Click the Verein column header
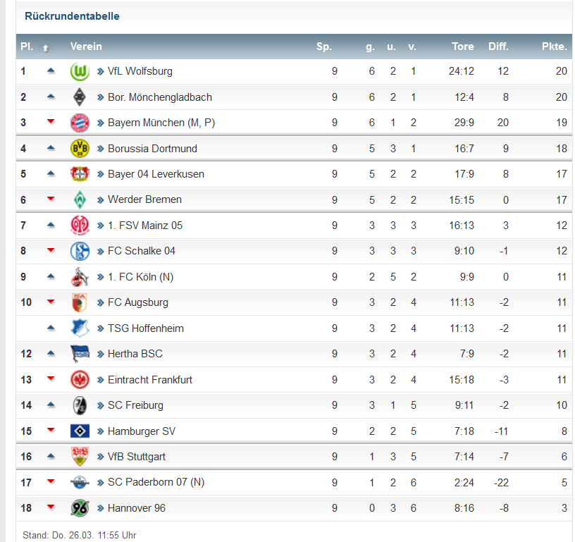The width and height of the screenshot is (575, 542). [x=86, y=47]
